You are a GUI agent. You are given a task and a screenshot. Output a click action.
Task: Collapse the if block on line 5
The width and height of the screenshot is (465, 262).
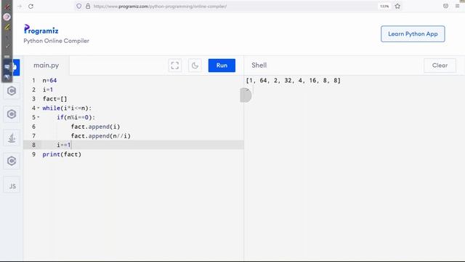tap(39, 117)
